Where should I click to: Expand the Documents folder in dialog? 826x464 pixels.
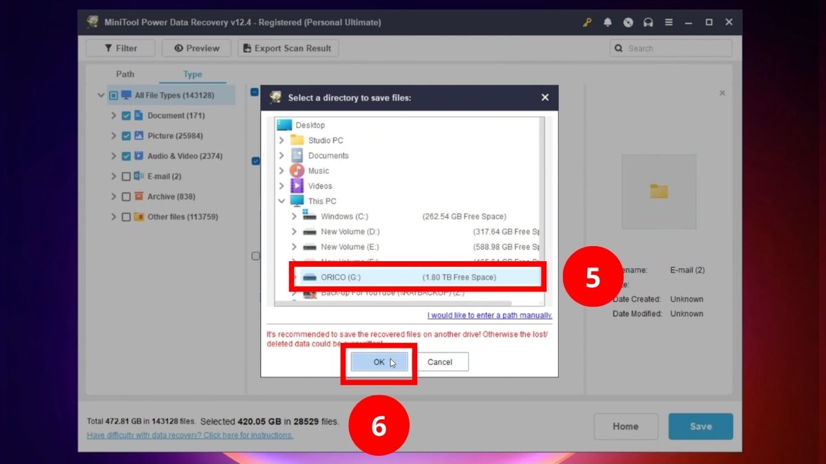click(281, 155)
